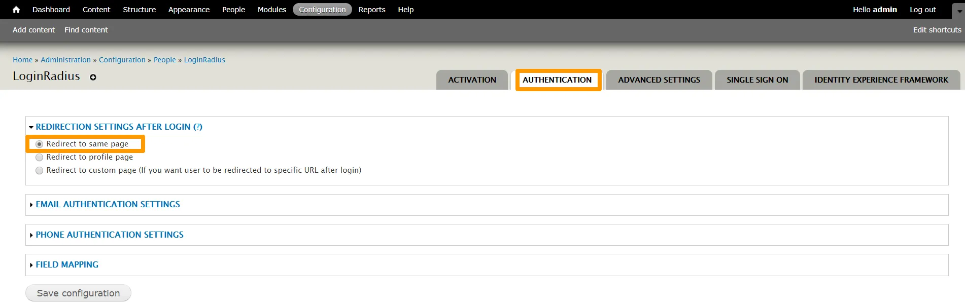Open the Reports menu item
965x305 pixels.
tap(372, 10)
